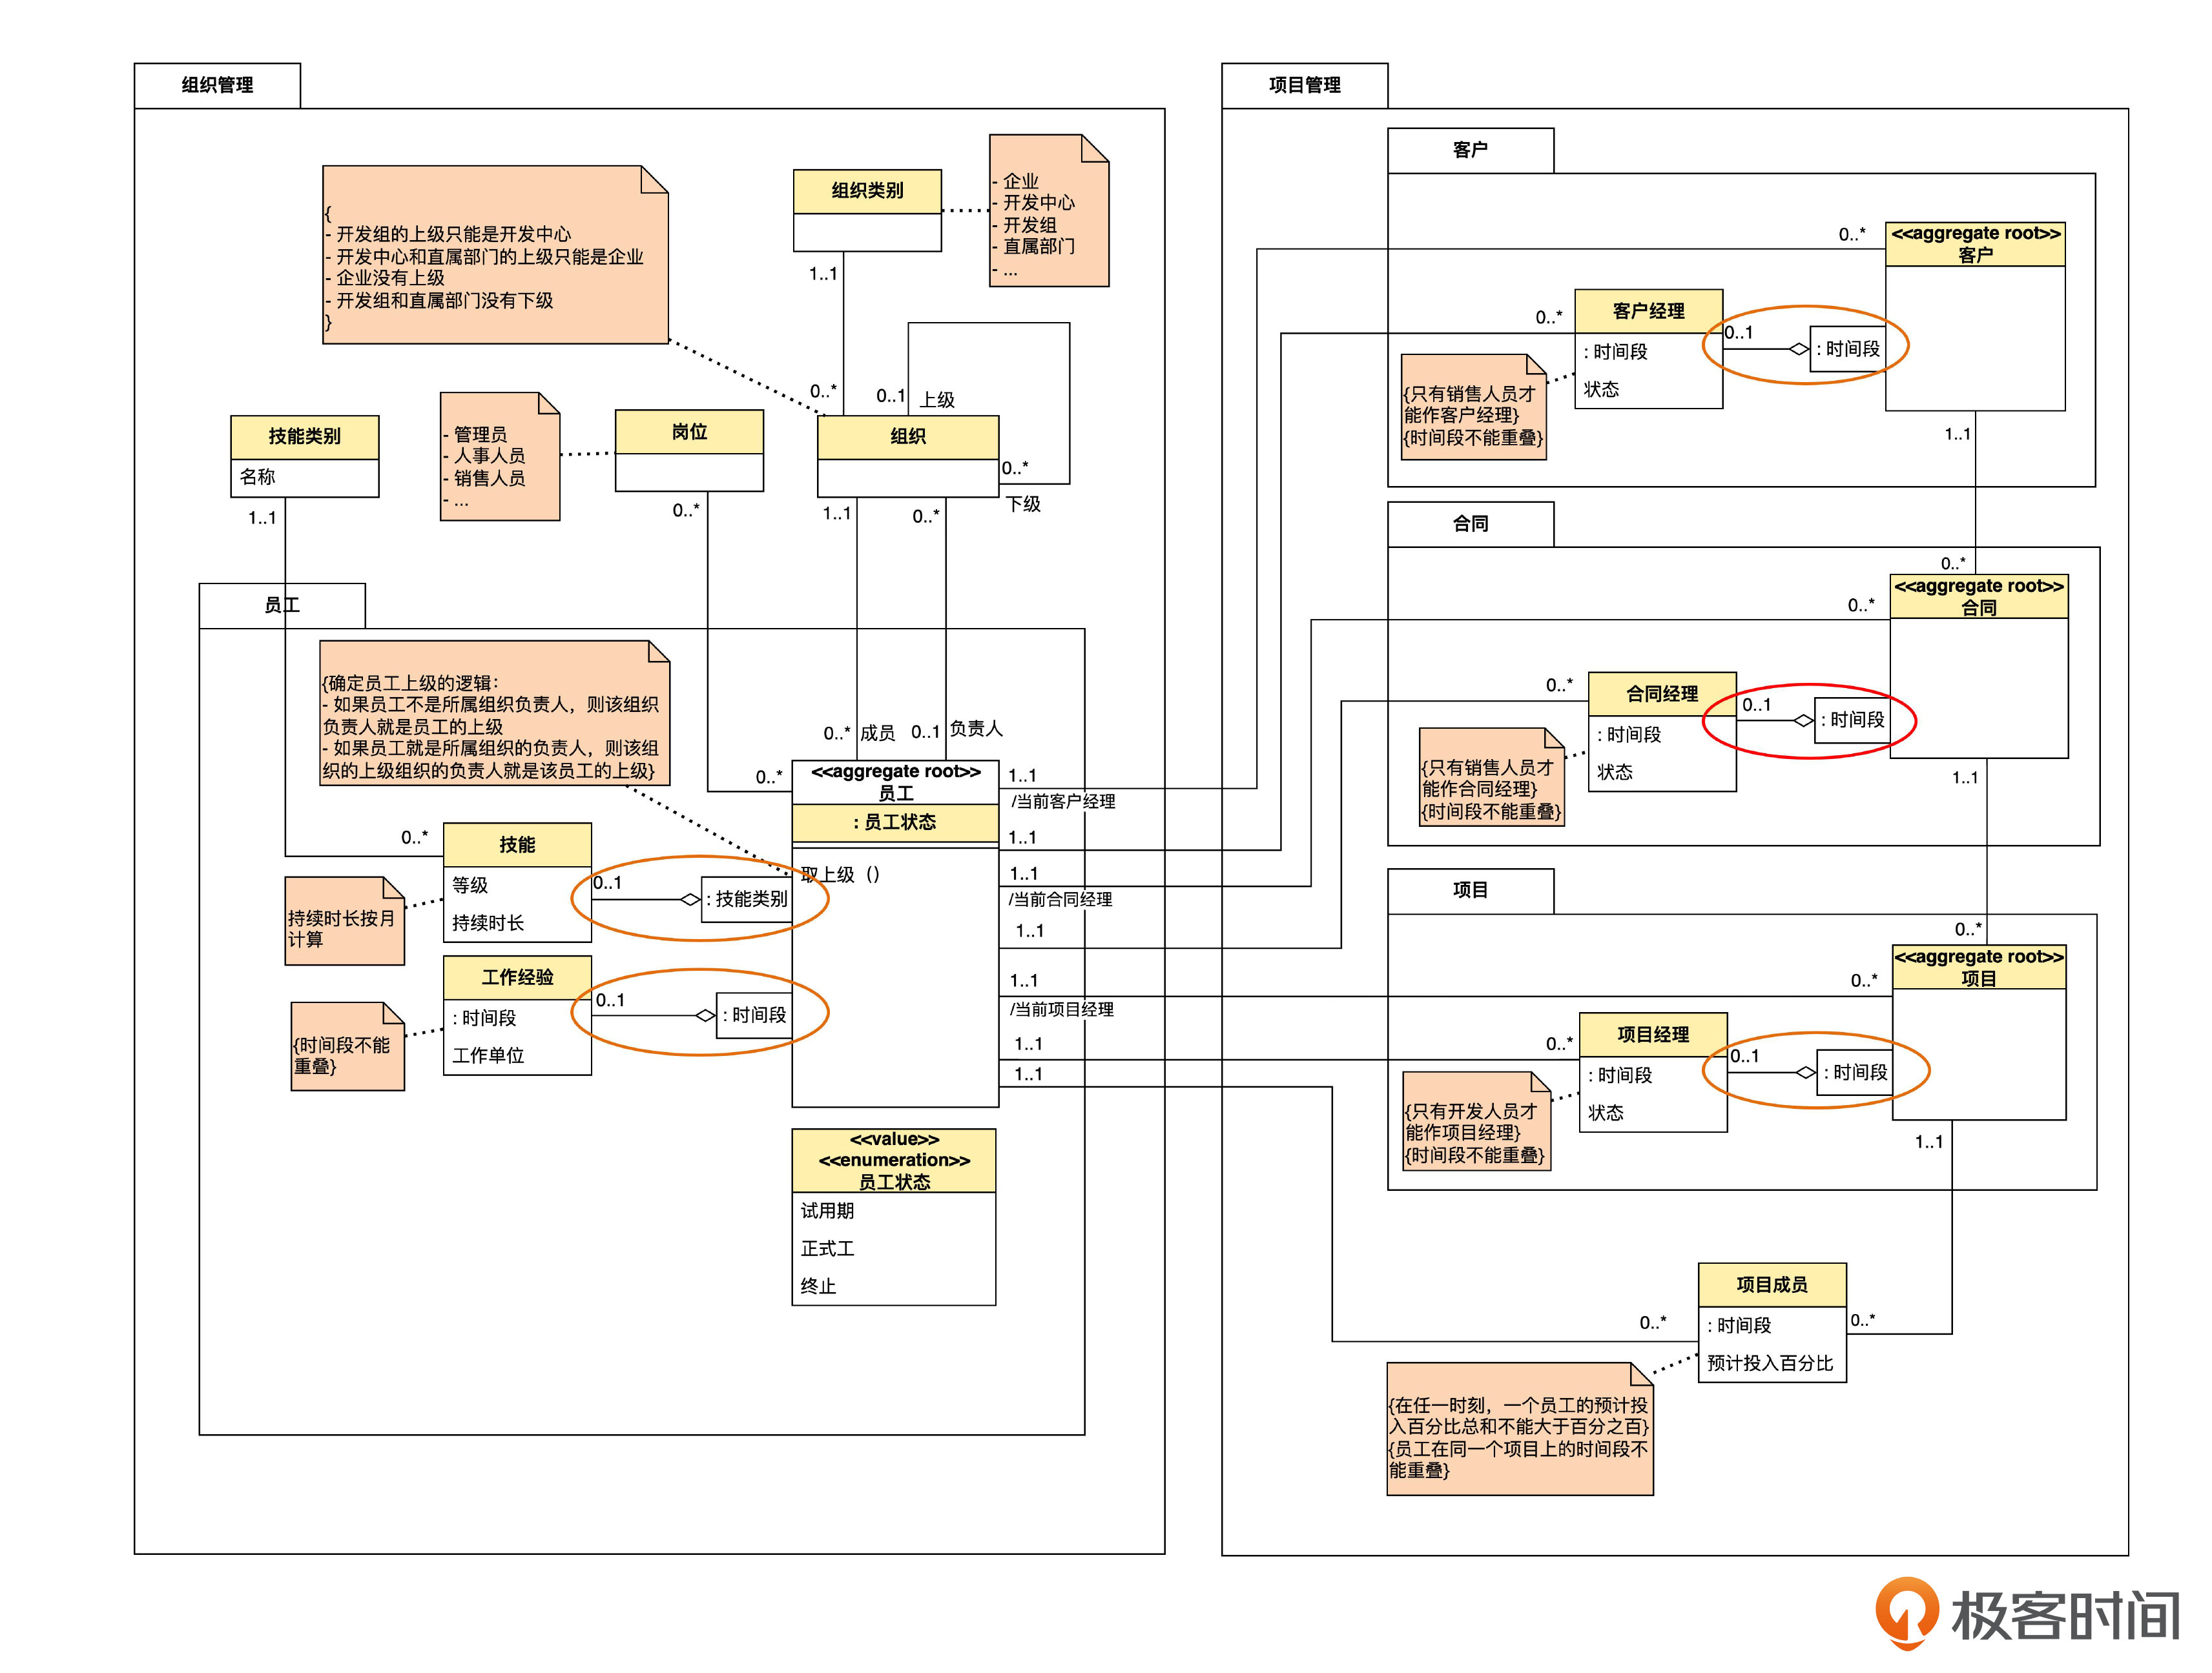The image size is (2212, 1673).
Task: Select the 客户经理 class header
Action: (1648, 311)
